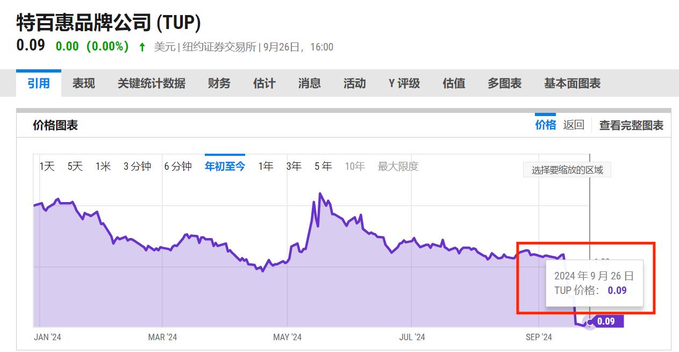The width and height of the screenshot is (679, 352).
Task: Open the 表现 tab
Action: 84,83
